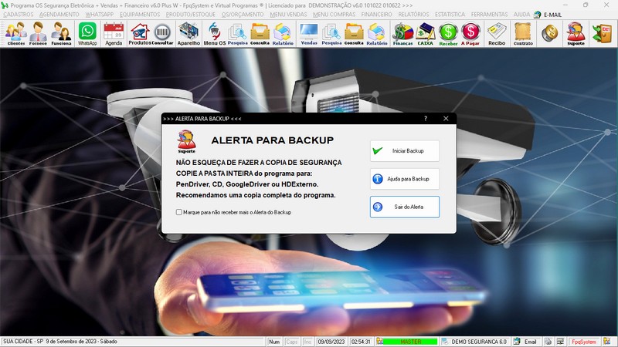This screenshot has width=618, height=347.
Task: Click the dialog help question mark button
Action: point(426,119)
